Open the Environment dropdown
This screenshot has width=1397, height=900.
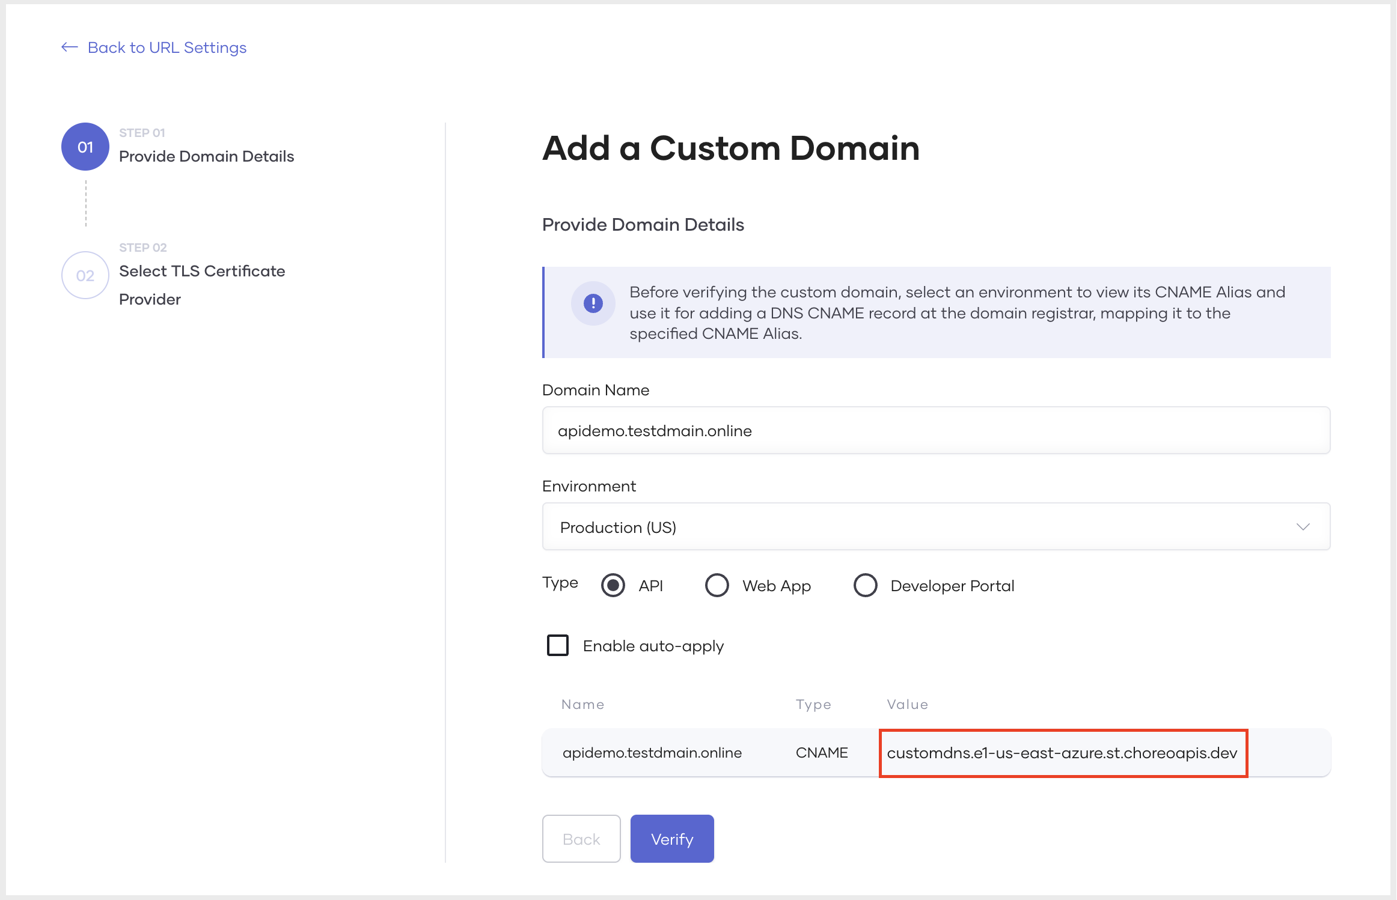coord(935,527)
